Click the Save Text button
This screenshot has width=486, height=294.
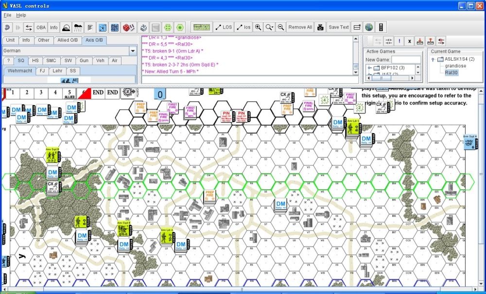coord(338,27)
